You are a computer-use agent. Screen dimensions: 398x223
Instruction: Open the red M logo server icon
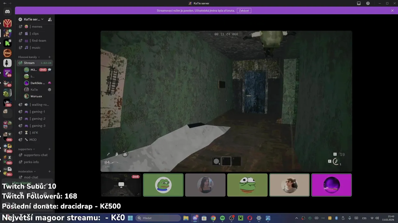point(7,23)
